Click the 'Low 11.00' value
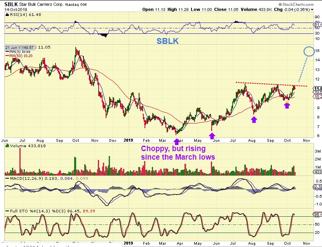The height and width of the screenshot is (247, 322). pos(201,9)
